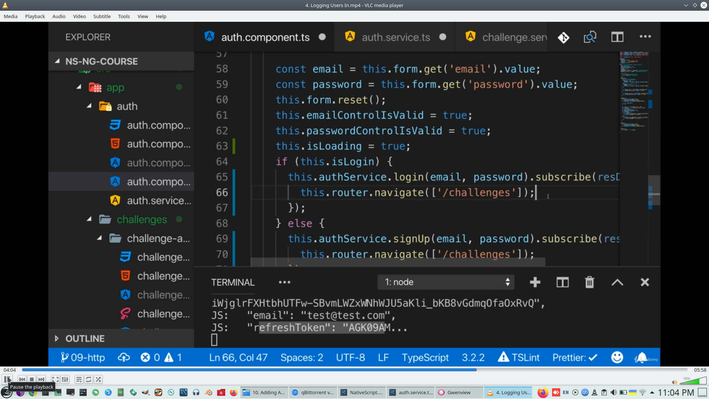Viewport: 709px width, 399px height.
Task: Open the Media menu
Action: pyautogui.click(x=10, y=16)
